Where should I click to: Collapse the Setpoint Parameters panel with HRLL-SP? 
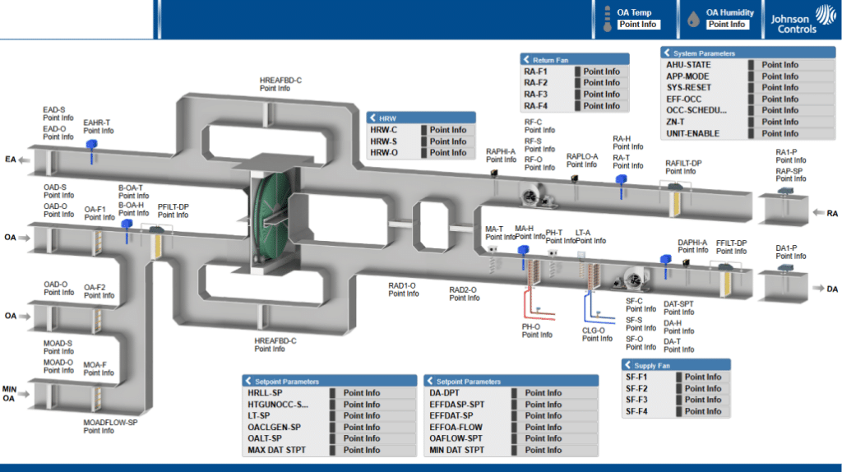pos(248,381)
